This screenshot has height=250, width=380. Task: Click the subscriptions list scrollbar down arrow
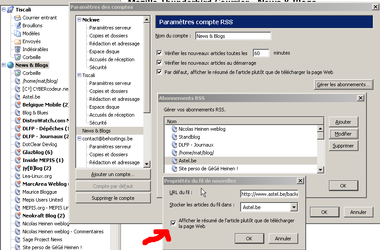pos(321,169)
